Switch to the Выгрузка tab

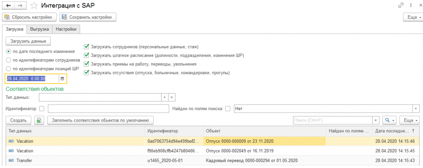[40, 29]
